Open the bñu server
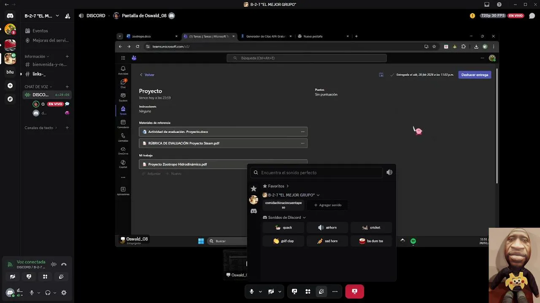Image resolution: width=540 pixels, height=303 pixels. click(x=10, y=72)
